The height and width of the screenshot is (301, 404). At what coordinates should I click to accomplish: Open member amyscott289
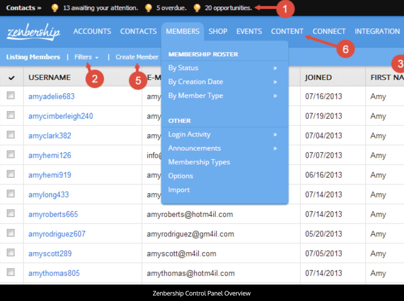coord(50,254)
